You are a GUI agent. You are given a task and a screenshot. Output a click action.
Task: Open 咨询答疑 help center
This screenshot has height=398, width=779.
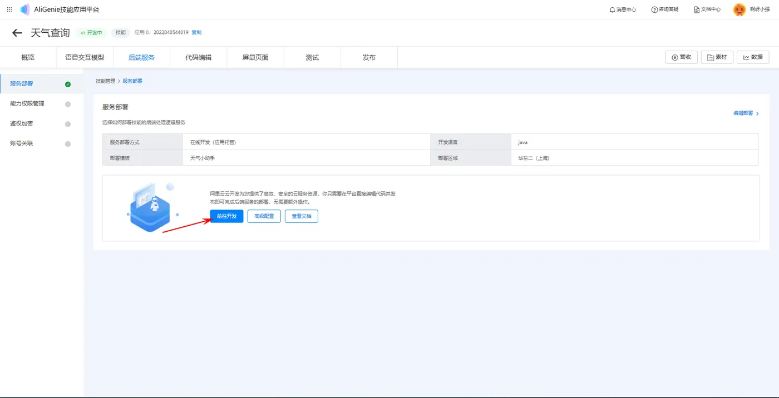(665, 10)
